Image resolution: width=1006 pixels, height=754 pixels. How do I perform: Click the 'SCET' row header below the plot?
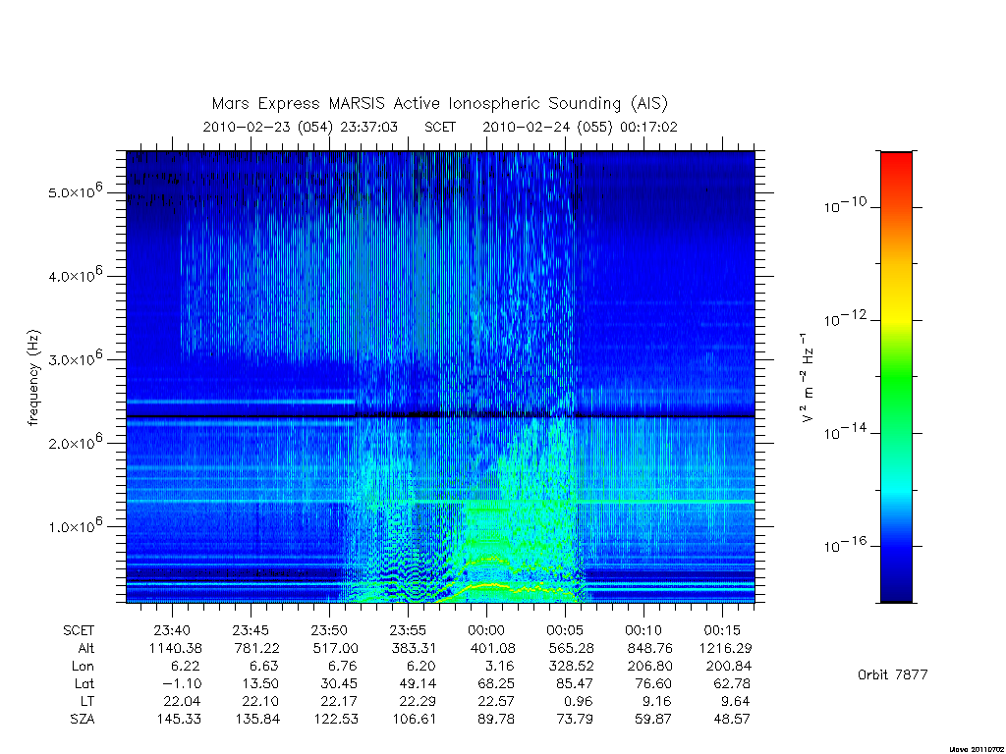(x=79, y=630)
